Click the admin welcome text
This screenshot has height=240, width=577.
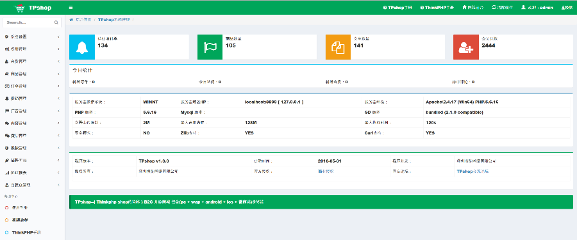pyautogui.click(x=540, y=7)
